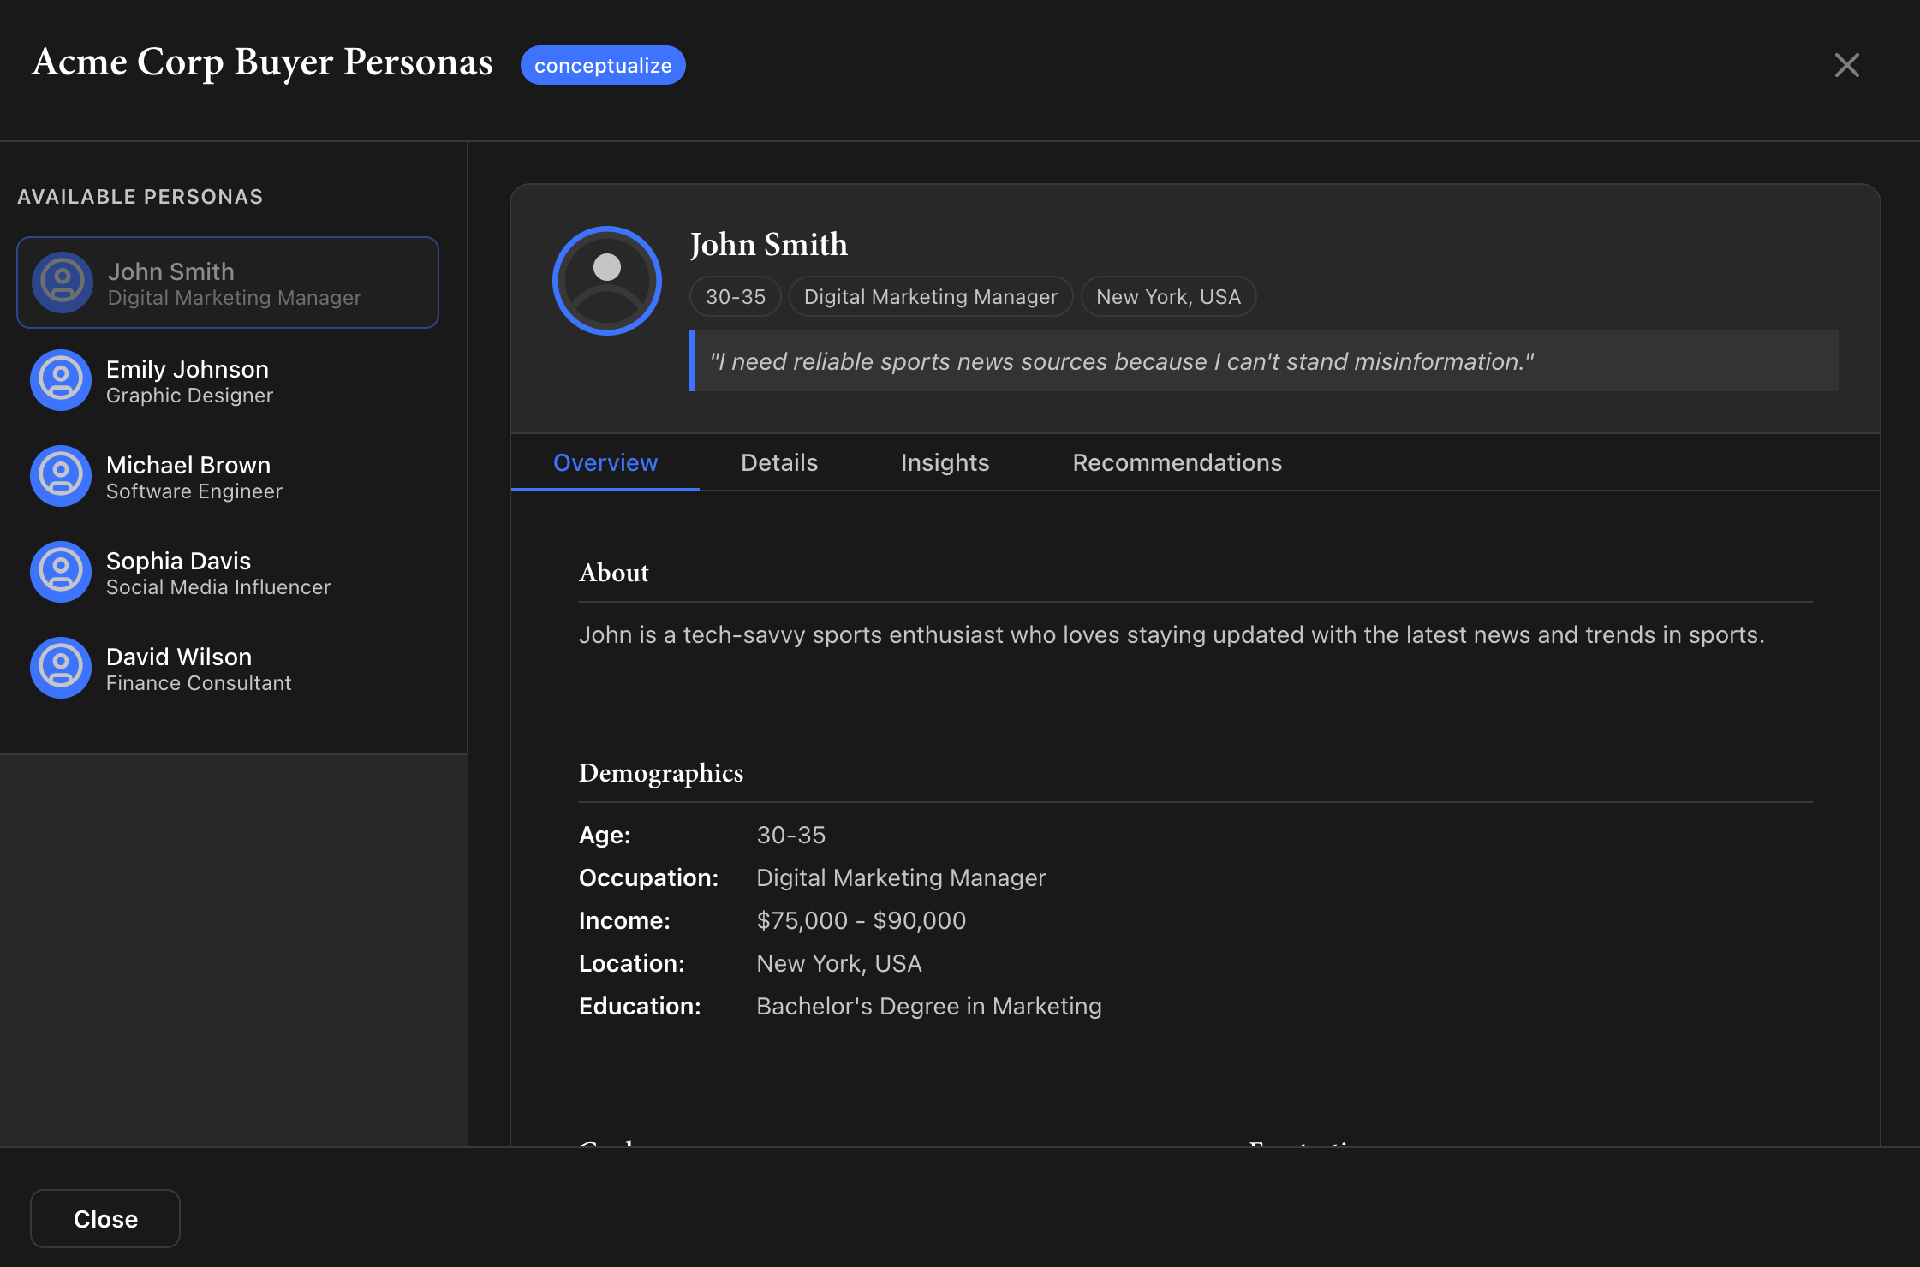
Task: Pick David Wilson Finance Consultant persona
Action: tap(228, 668)
